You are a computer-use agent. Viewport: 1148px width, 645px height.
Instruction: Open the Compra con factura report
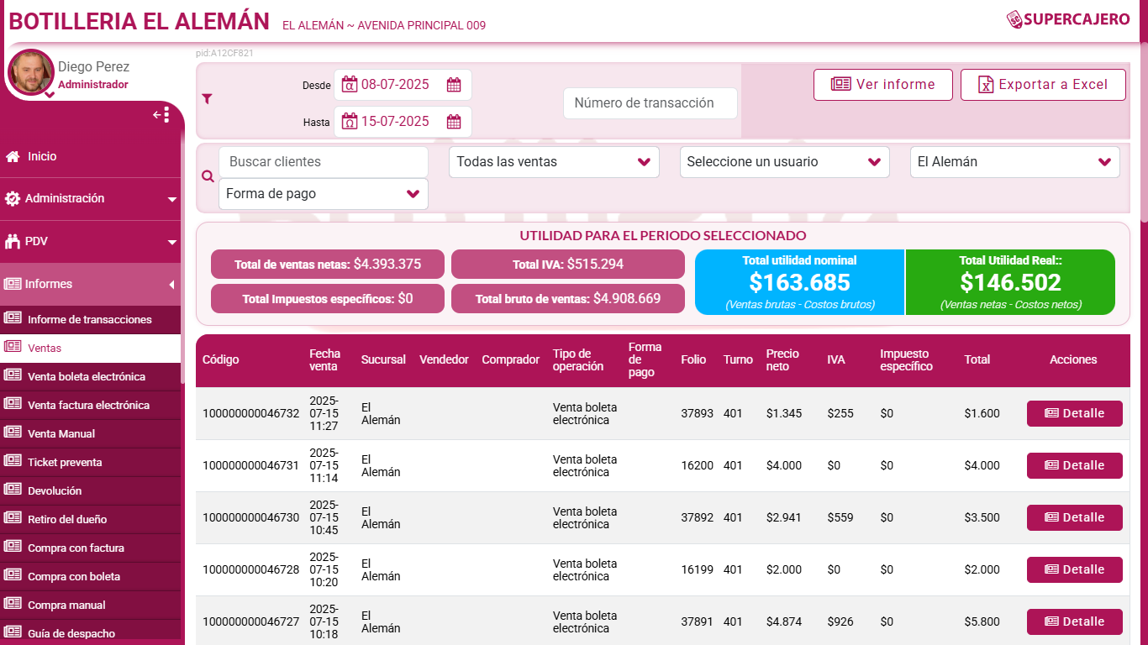[90, 548]
